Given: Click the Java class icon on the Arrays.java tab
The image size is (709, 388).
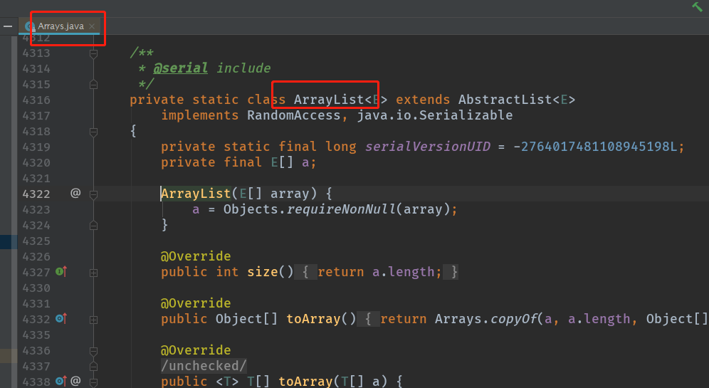Looking at the screenshot, I should tap(30, 26).
